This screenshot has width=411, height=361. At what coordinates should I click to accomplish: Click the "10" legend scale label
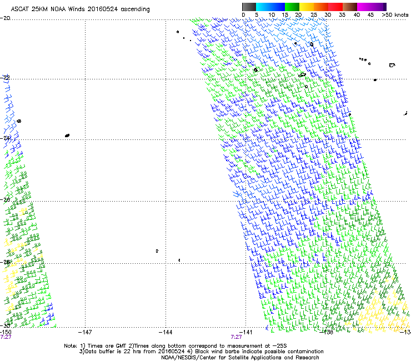(x=272, y=15)
